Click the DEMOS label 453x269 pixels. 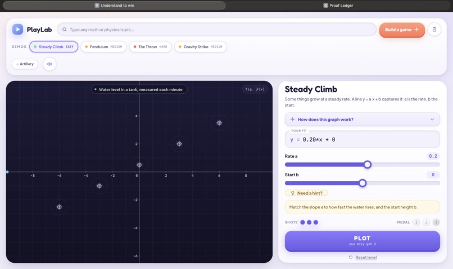point(19,47)
